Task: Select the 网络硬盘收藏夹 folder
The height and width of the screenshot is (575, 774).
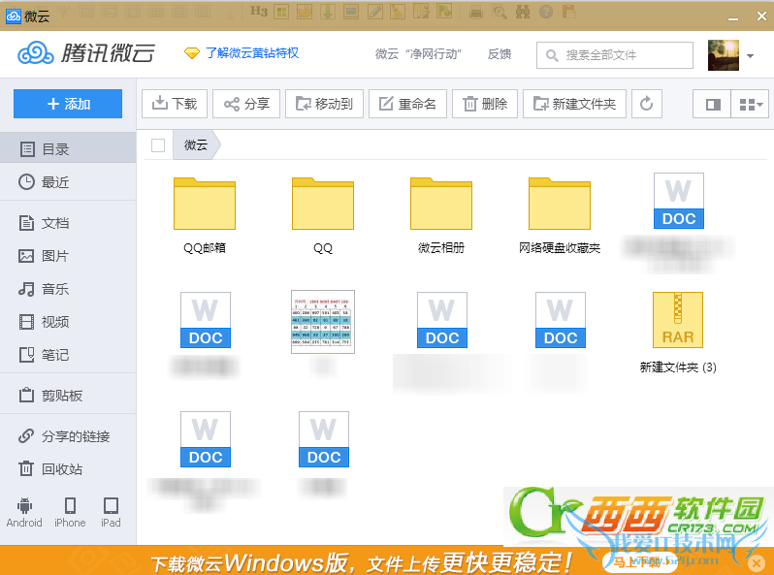Action: [560, 215]
